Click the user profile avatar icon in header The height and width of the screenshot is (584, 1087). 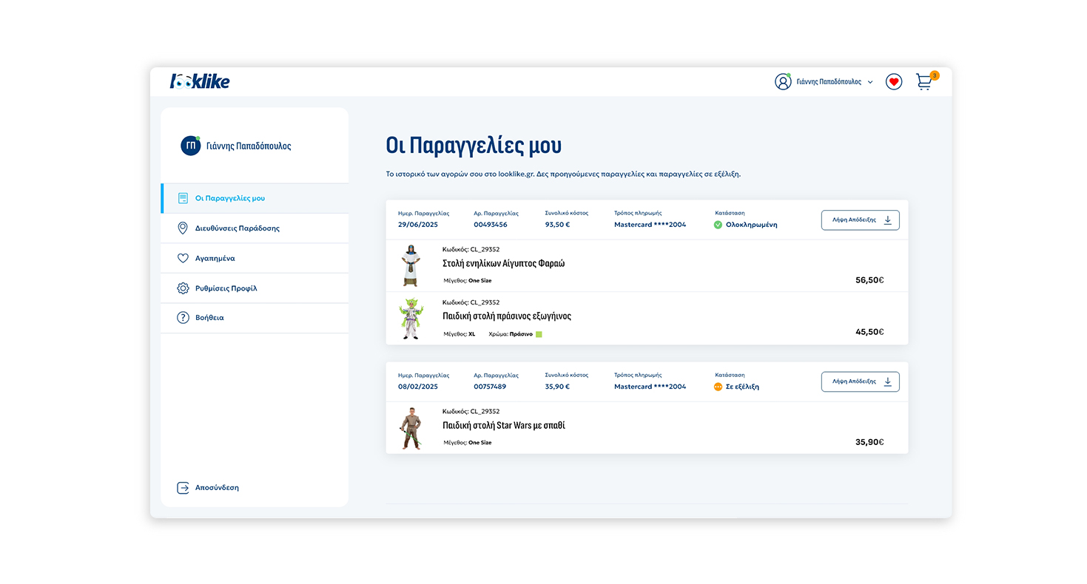coord(783,82)
